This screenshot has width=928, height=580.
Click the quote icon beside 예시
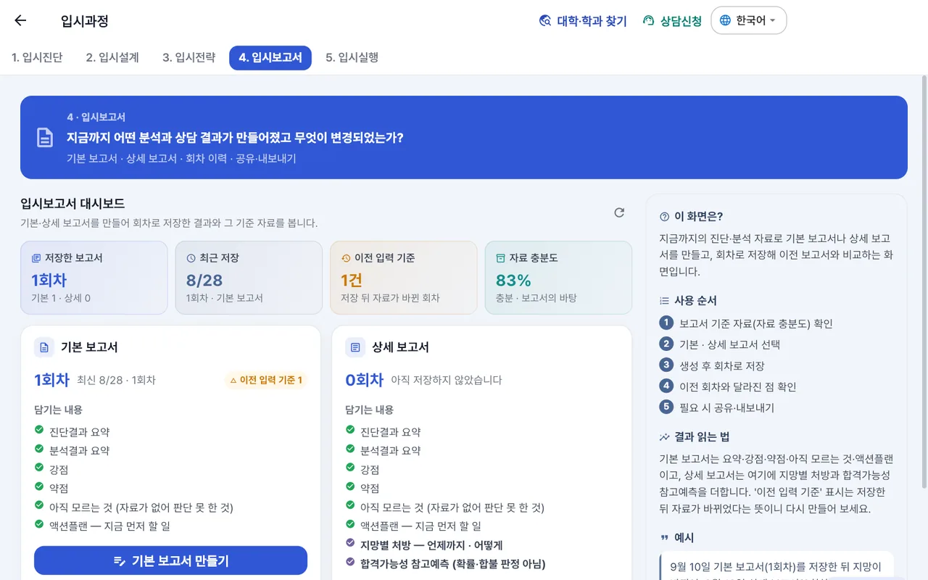coord(664,538)
